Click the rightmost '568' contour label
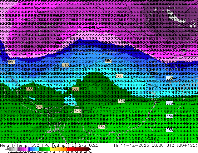Image resolution: width=198 pixels, height=153 pixels. 119,76
